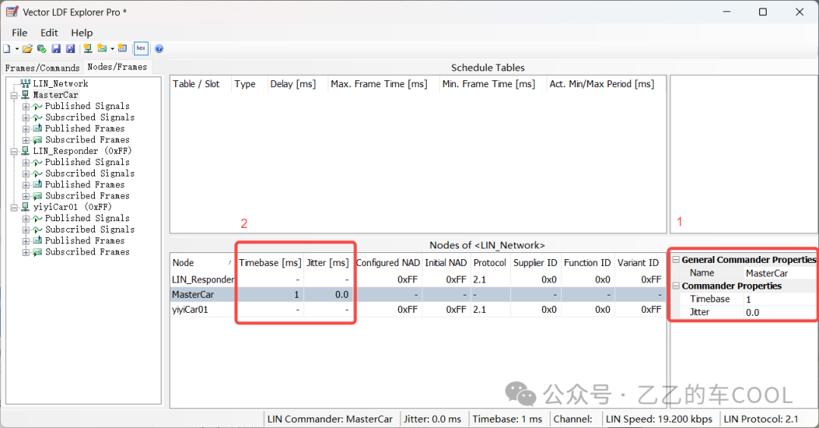819x428 pixels.
Task: Select MasterCar node in the tree
Action: 55,95
